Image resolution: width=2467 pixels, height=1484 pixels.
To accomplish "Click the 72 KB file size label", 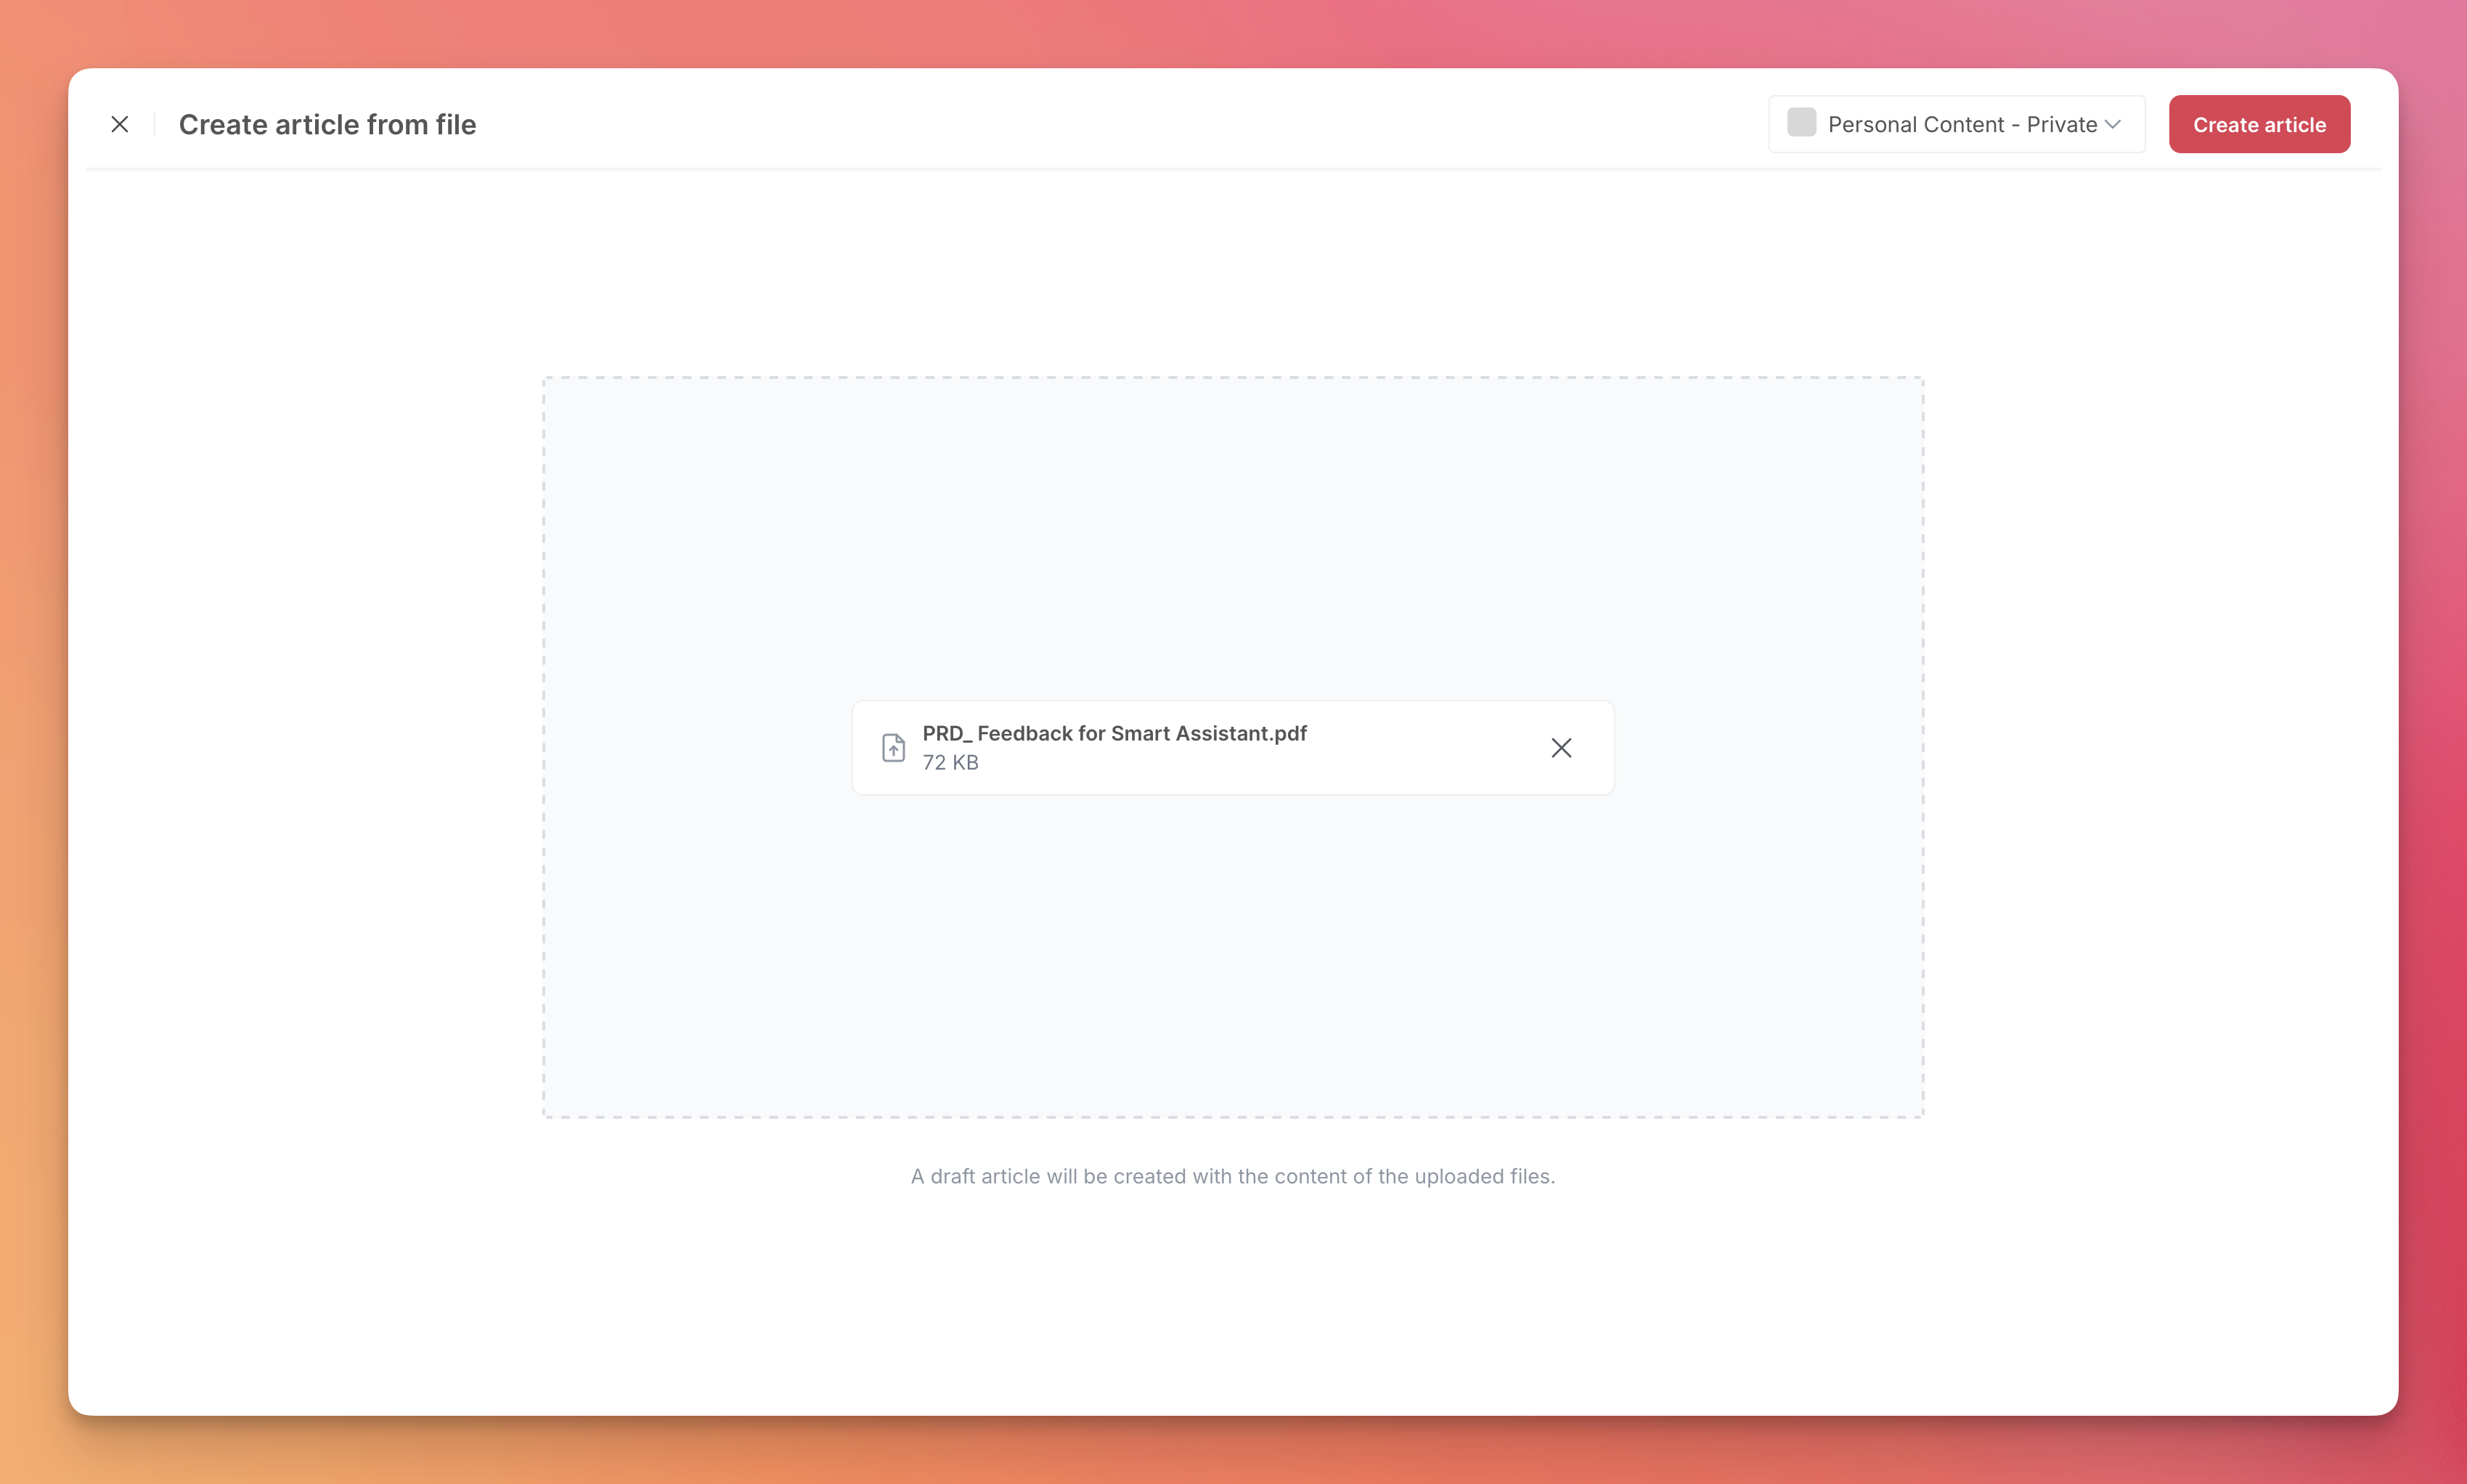I will click(950, 762).
